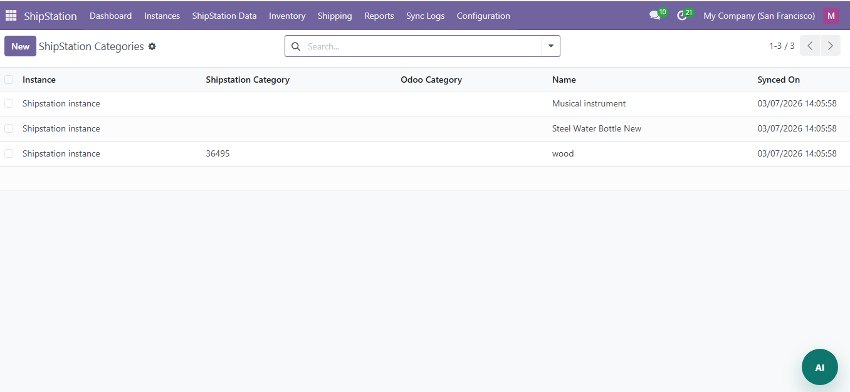
Task: Check the wood row checkbox
Action: click(x=9, y=153)
